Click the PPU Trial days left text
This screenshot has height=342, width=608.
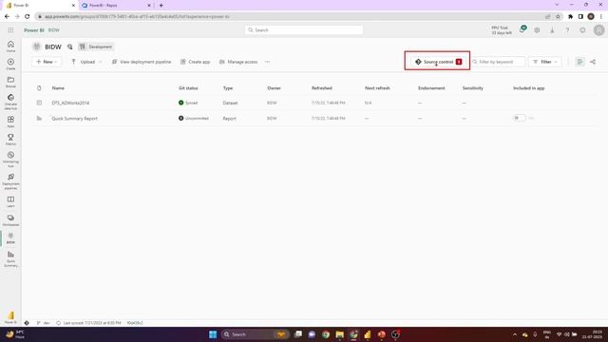(x=502, y=30)
